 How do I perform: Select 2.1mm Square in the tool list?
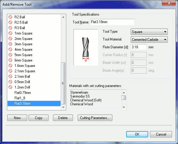tap(25, 71)
